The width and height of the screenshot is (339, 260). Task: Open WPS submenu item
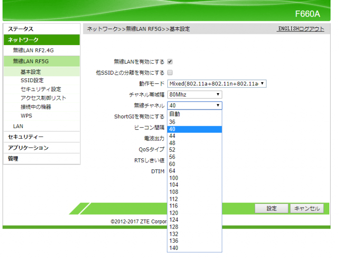[x=42, y=116]
